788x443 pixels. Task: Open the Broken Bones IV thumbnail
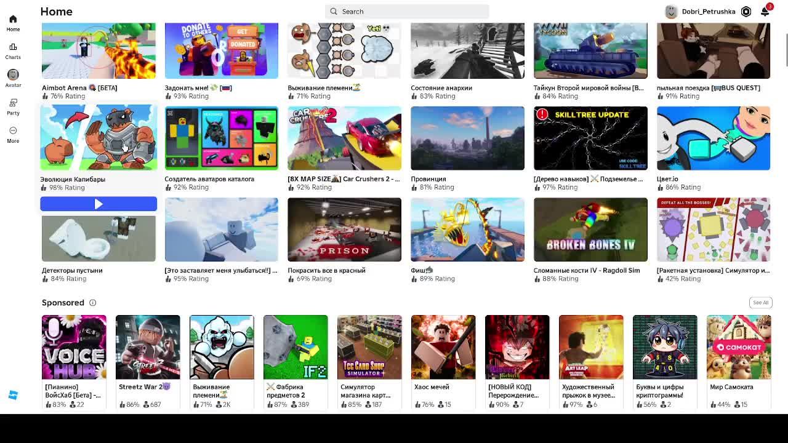590,229
